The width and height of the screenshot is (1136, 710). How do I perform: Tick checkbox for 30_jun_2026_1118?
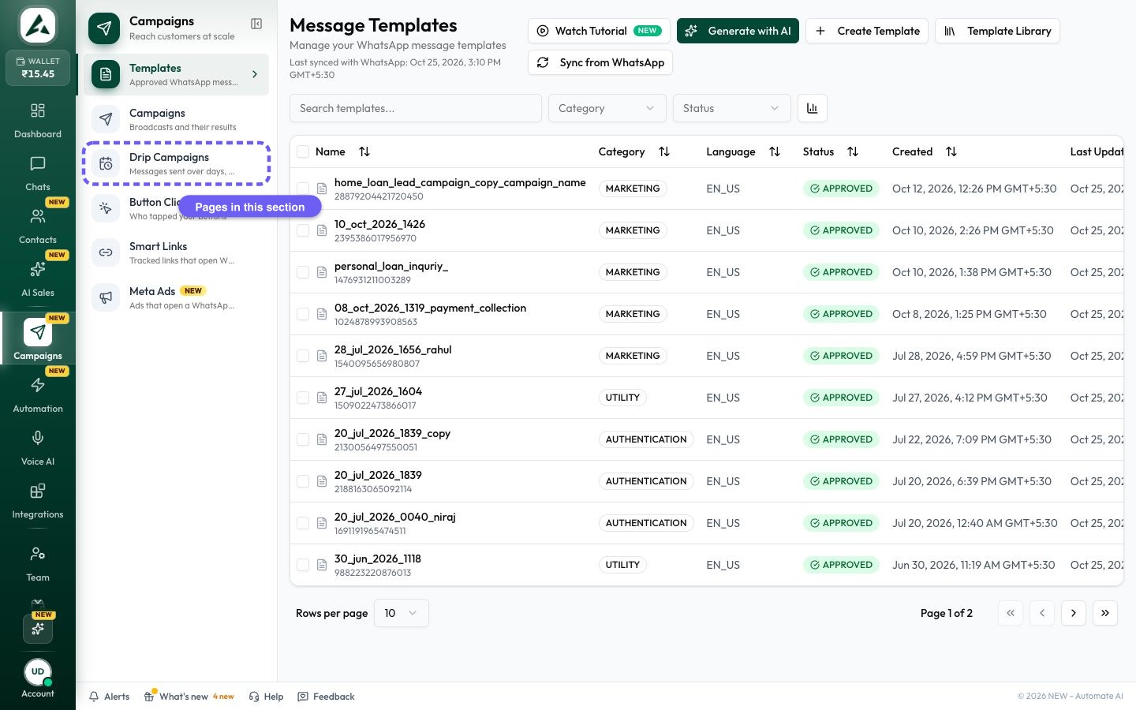(x=303, y=565)
